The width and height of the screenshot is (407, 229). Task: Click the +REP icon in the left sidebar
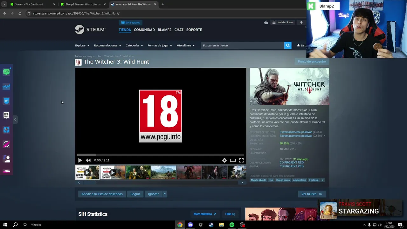[x=6, y=72]
